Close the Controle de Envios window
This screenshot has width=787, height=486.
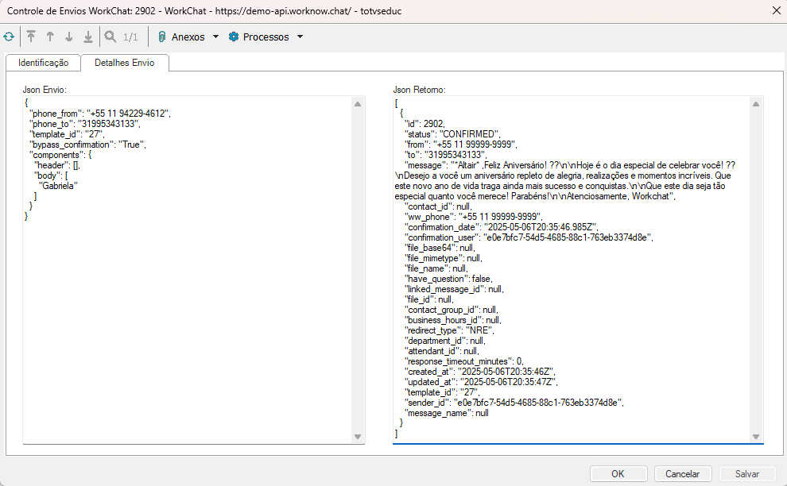776,10
